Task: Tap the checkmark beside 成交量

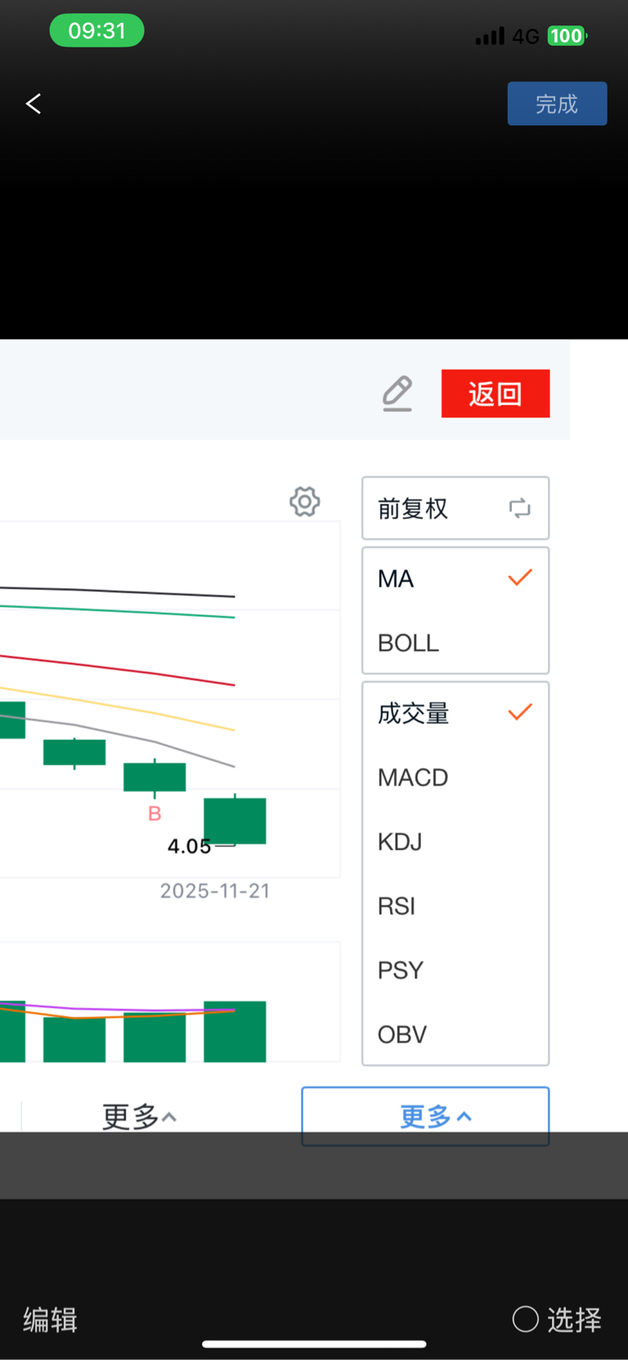Action: point(520,712)
